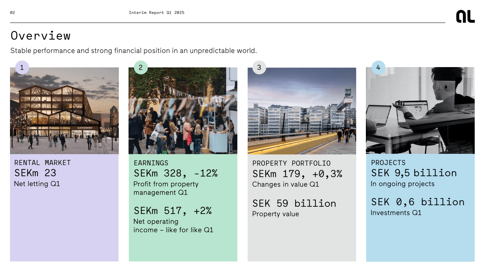Screen dimensions: 485x272
Task: Select the PROJECTS card heading
Action: (x=388, y=163)
